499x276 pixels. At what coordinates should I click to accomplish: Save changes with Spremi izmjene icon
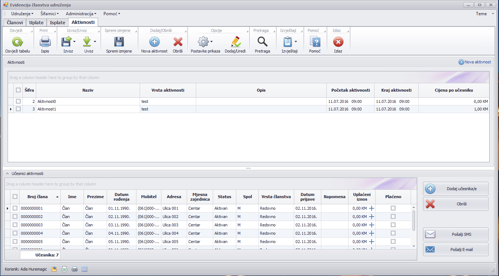119,42
